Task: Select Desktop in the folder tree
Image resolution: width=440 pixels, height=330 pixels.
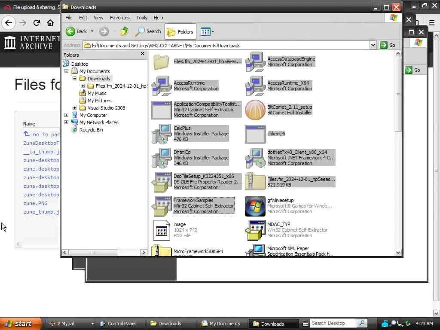Action: point(79,64)
